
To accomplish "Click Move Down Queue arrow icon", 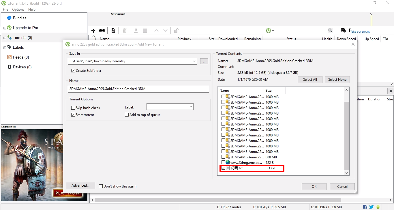I will (x=165, y=31).
